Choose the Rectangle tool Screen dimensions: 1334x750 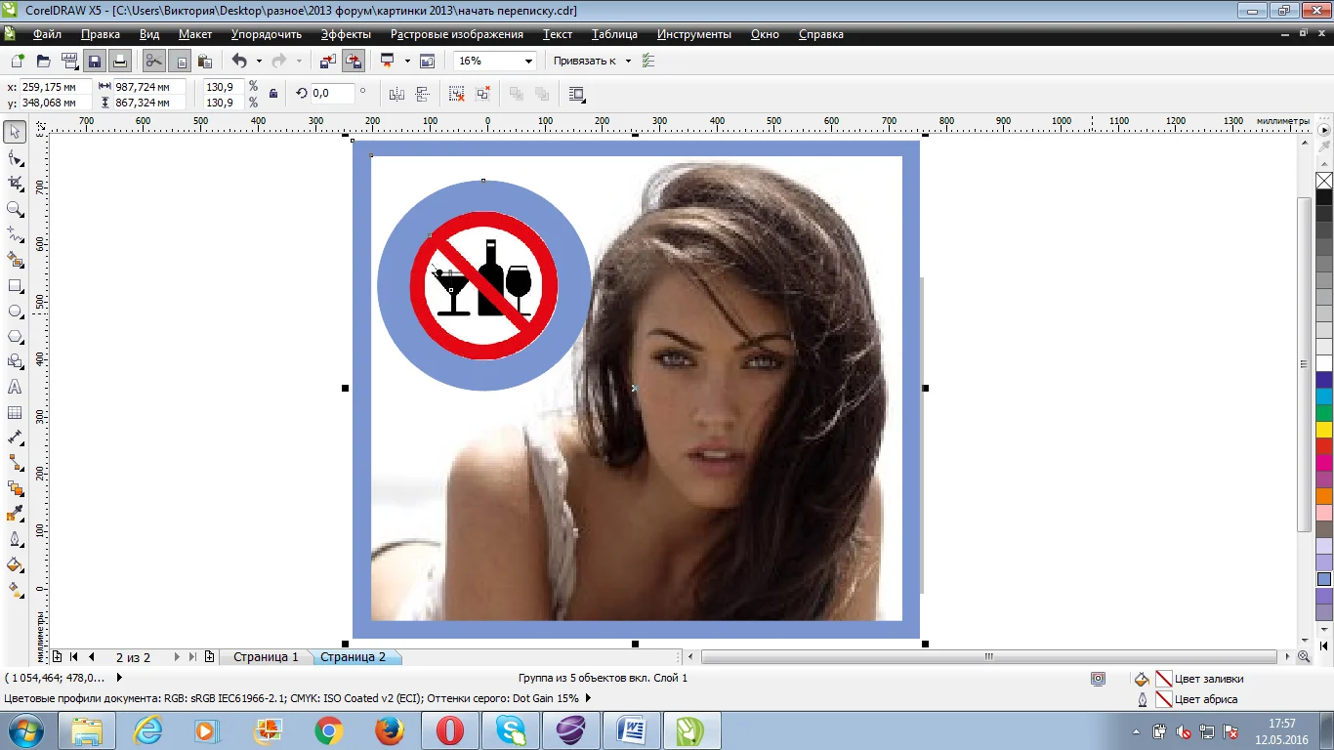15,286
